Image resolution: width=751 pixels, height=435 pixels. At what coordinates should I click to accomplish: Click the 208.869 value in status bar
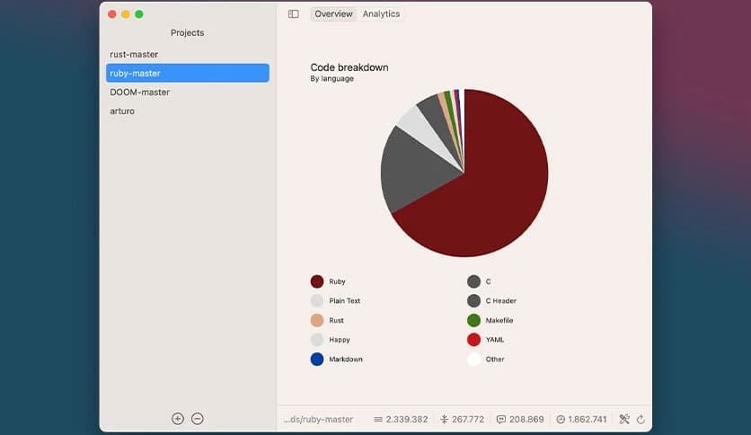[526, 419]
